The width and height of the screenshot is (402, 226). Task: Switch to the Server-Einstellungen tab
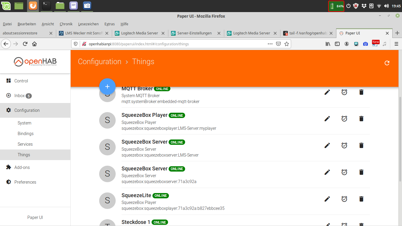point(196,33)
